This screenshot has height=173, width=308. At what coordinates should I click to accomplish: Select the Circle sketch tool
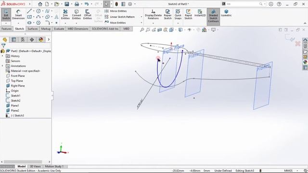click(x=38, y=11)
